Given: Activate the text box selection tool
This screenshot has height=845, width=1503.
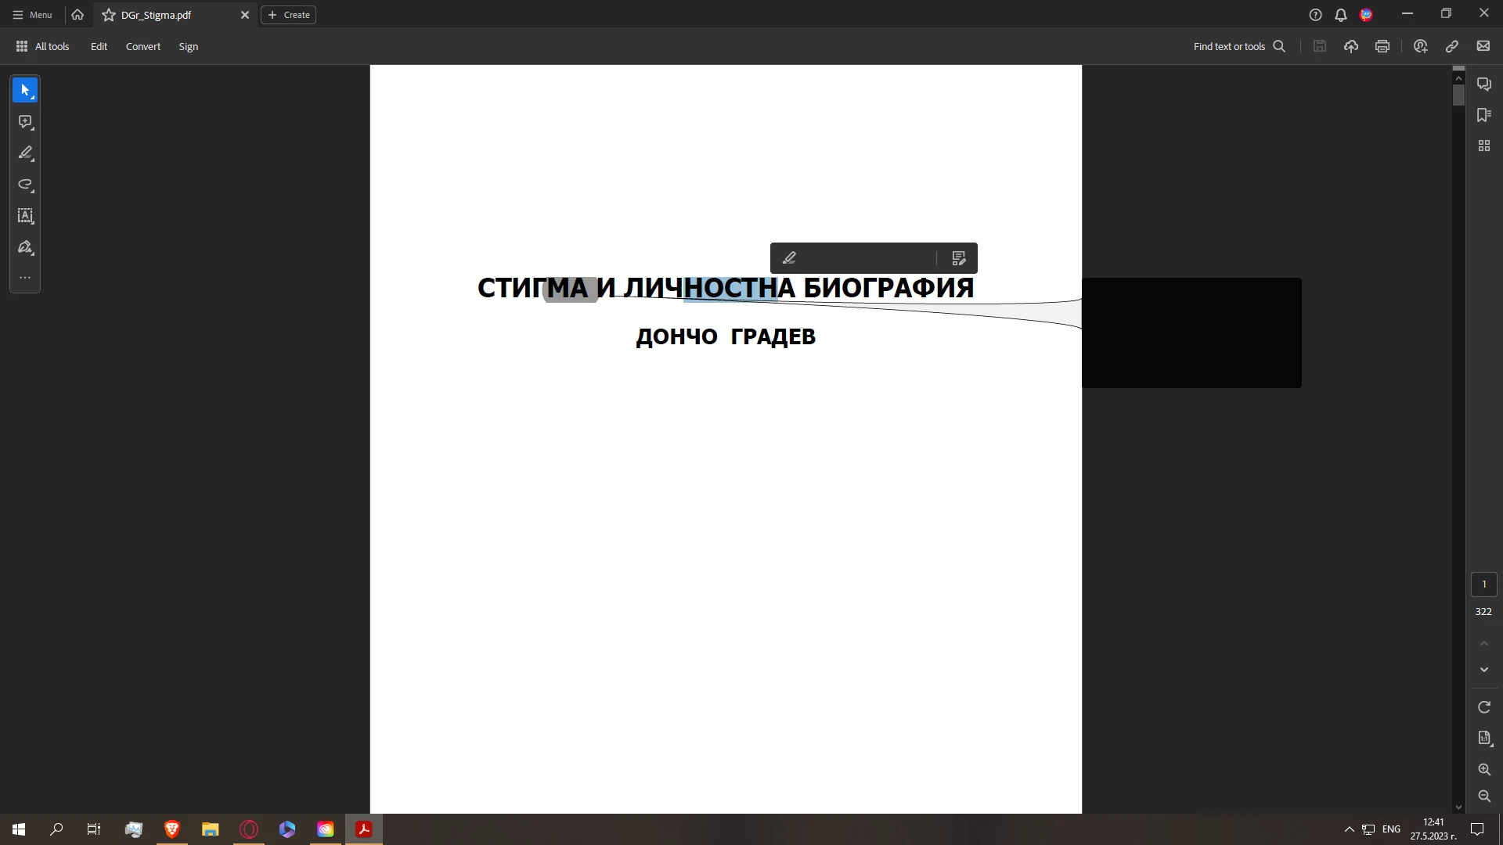Looking at the screenshot, I should tap(25, 216).
